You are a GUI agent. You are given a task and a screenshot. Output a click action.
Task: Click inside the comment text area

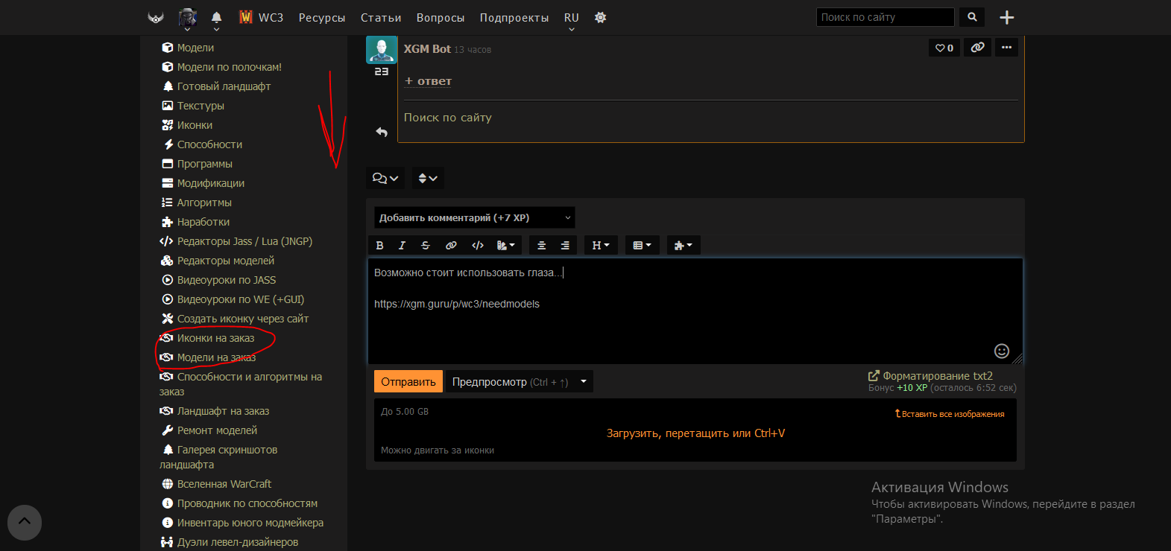point(695,310)
